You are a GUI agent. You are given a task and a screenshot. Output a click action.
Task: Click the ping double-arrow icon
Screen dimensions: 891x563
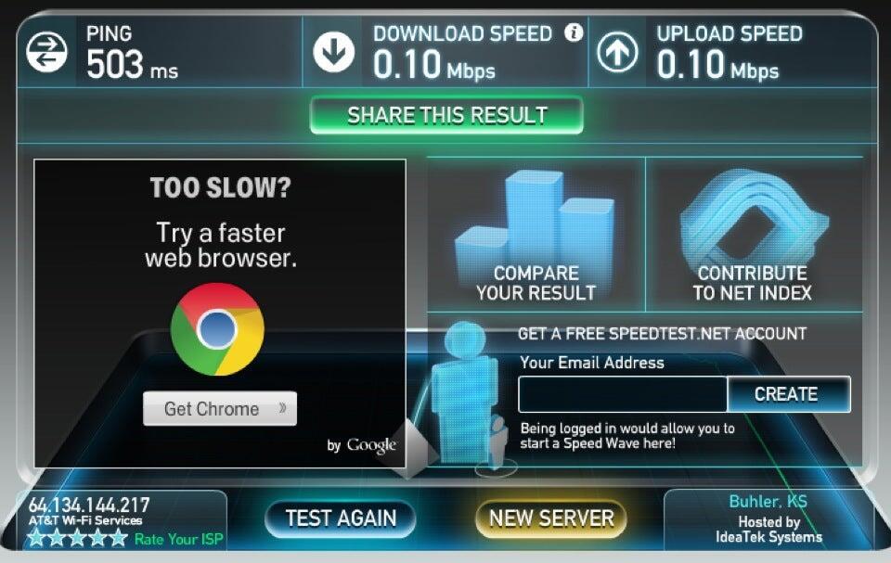point(46,52)
